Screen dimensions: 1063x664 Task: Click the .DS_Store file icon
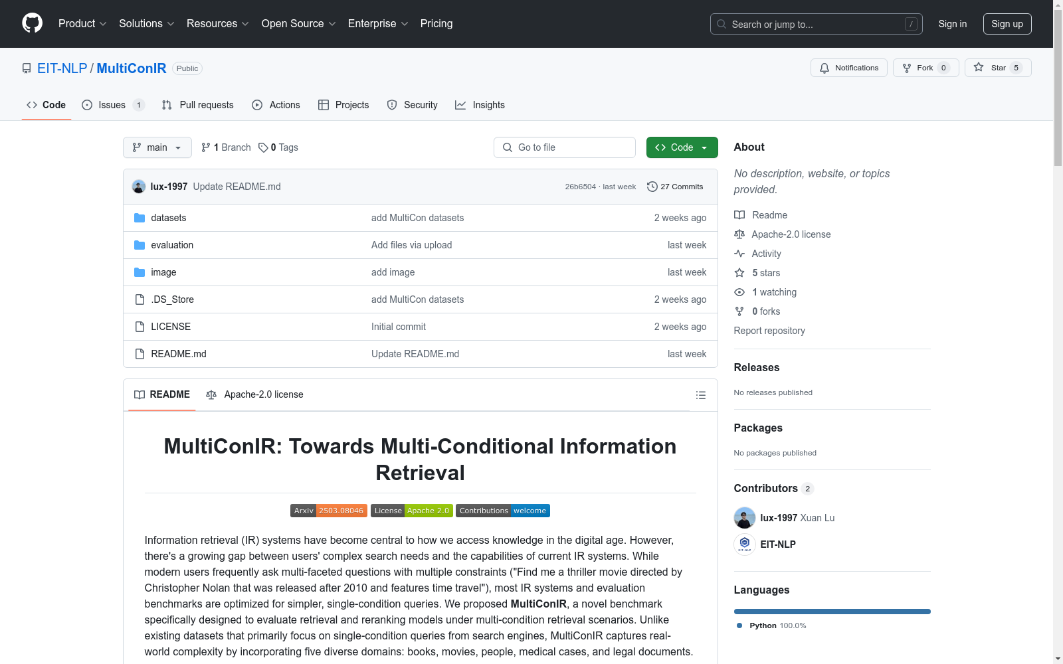point(140,299)
